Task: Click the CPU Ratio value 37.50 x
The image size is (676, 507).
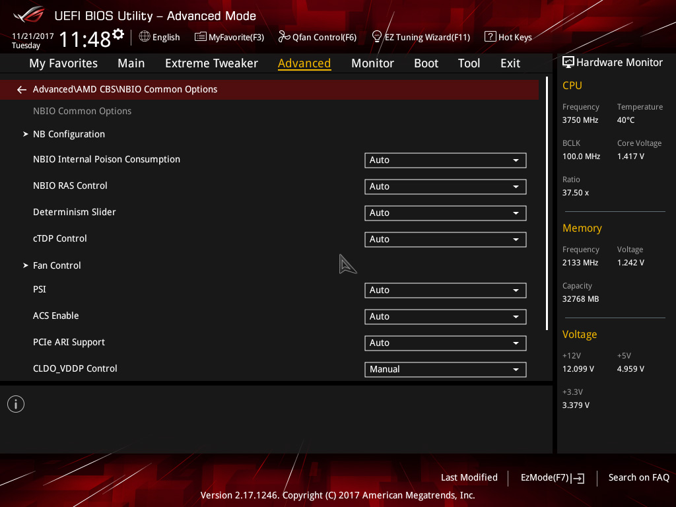Action: pyautogui.click(x=575, y=193)
